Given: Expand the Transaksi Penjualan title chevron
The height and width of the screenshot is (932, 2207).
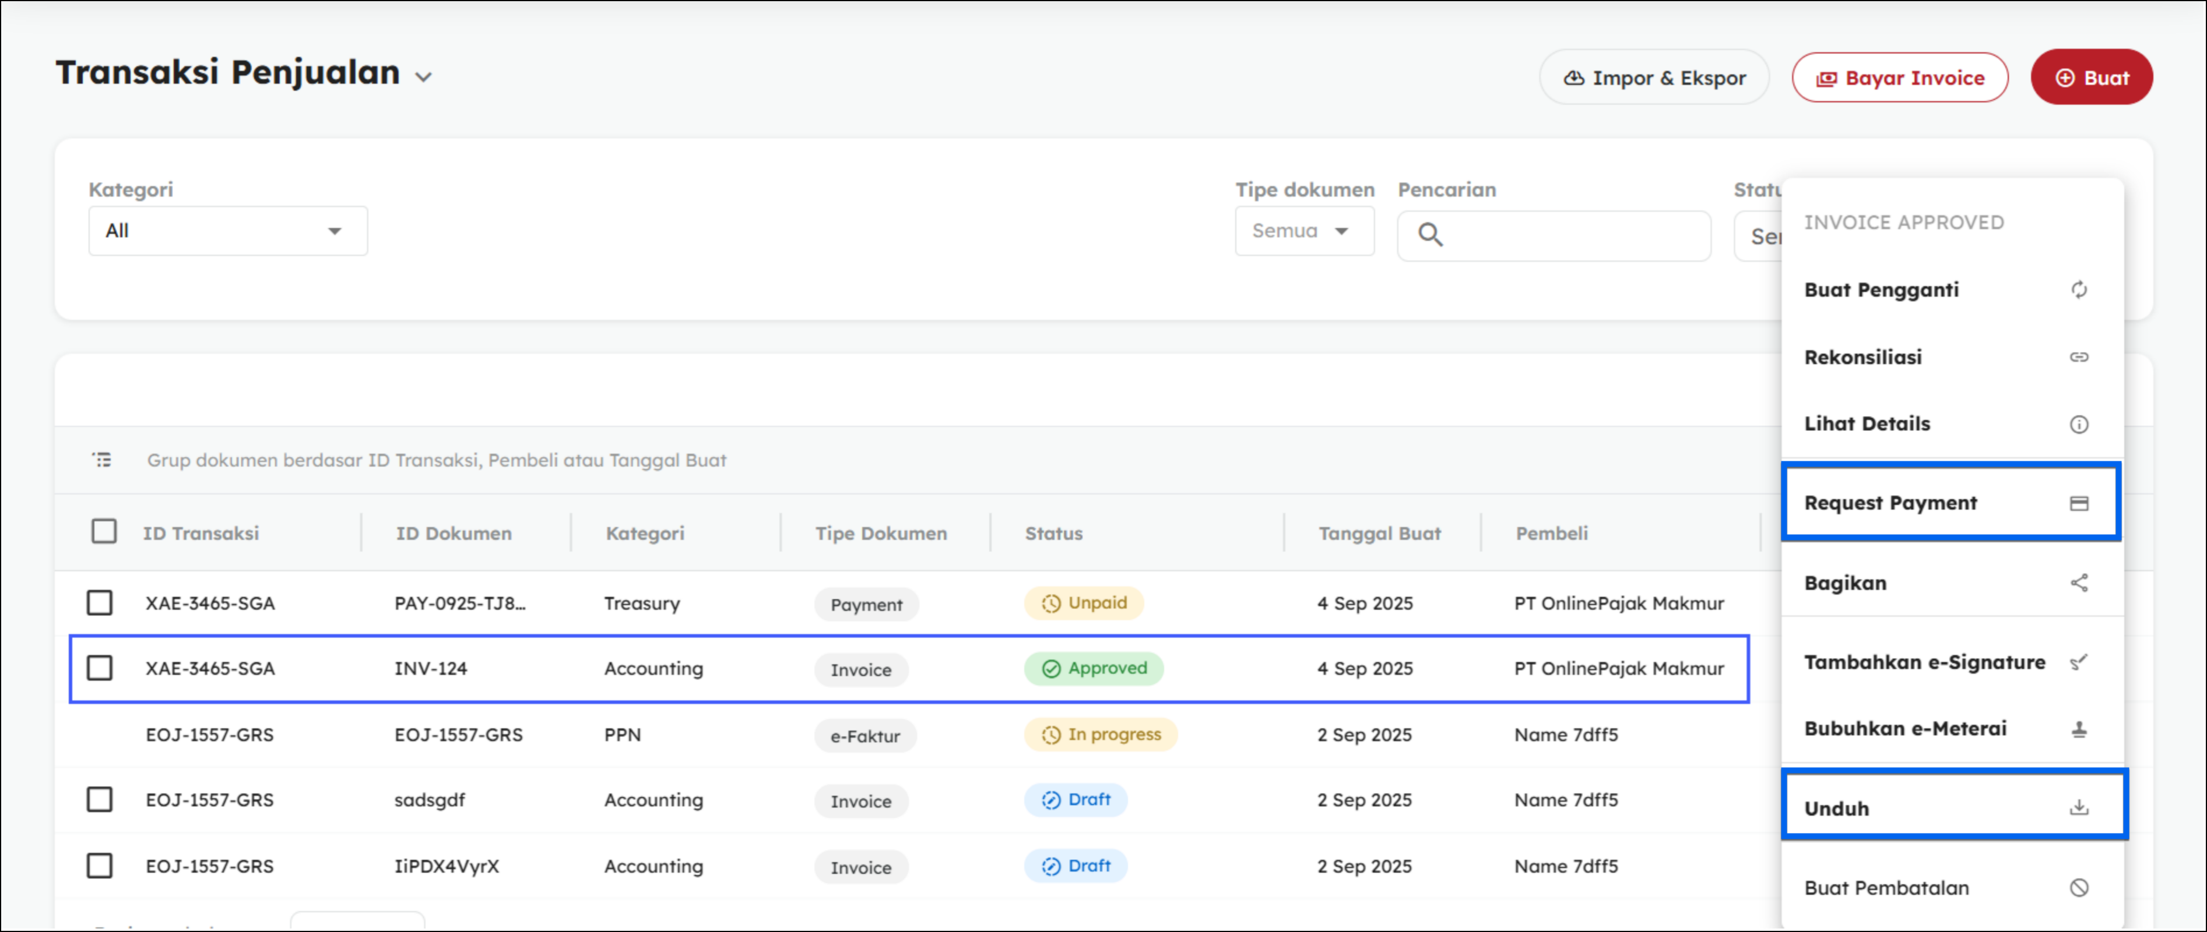Looking at the screenshot, I should 423,77.
